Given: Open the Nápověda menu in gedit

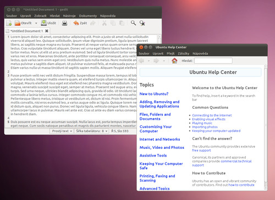Looking at the screenshot, I should point(108,16).
